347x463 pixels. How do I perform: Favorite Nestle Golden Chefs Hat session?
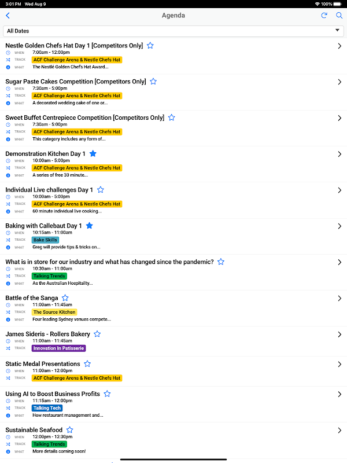(x=150, y=45)
